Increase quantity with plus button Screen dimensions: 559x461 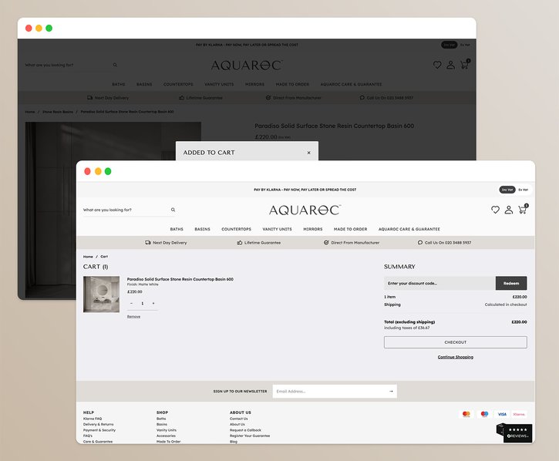point(153,304)
